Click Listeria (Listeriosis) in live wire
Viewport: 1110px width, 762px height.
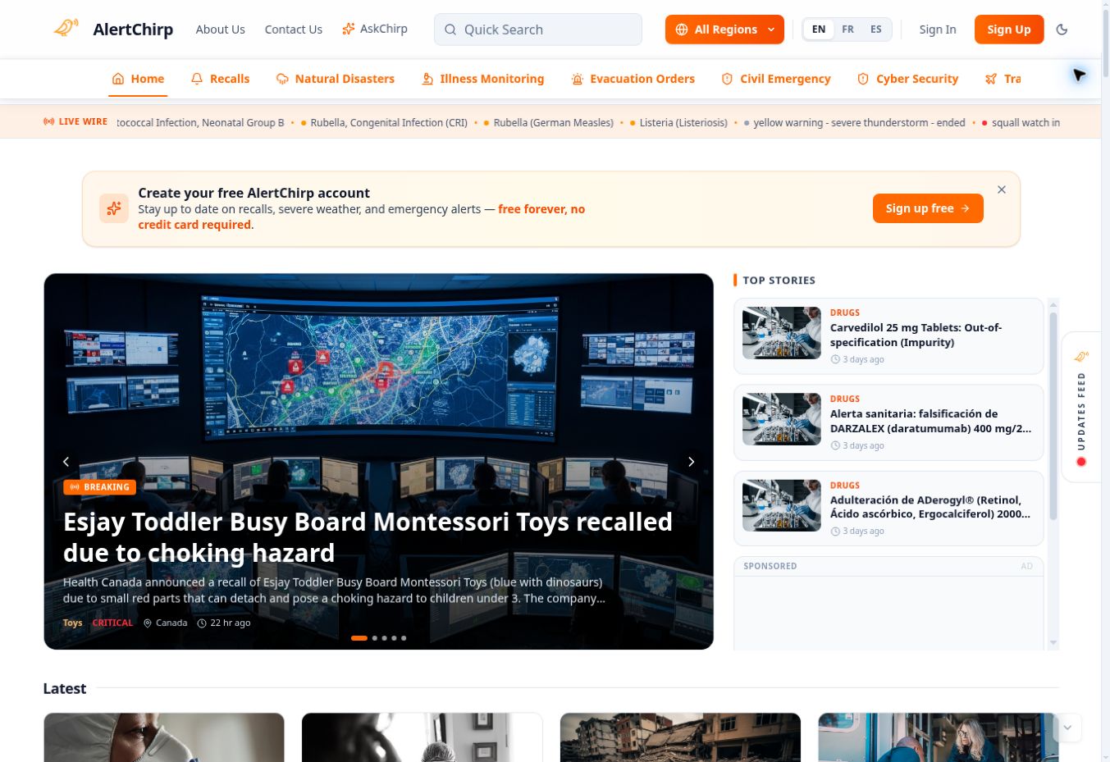683,122
